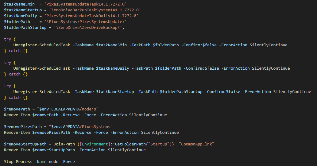Screen dimensions: 317x166
Task: Click the word node in the Stop-Process line
Action: [53, 161]
